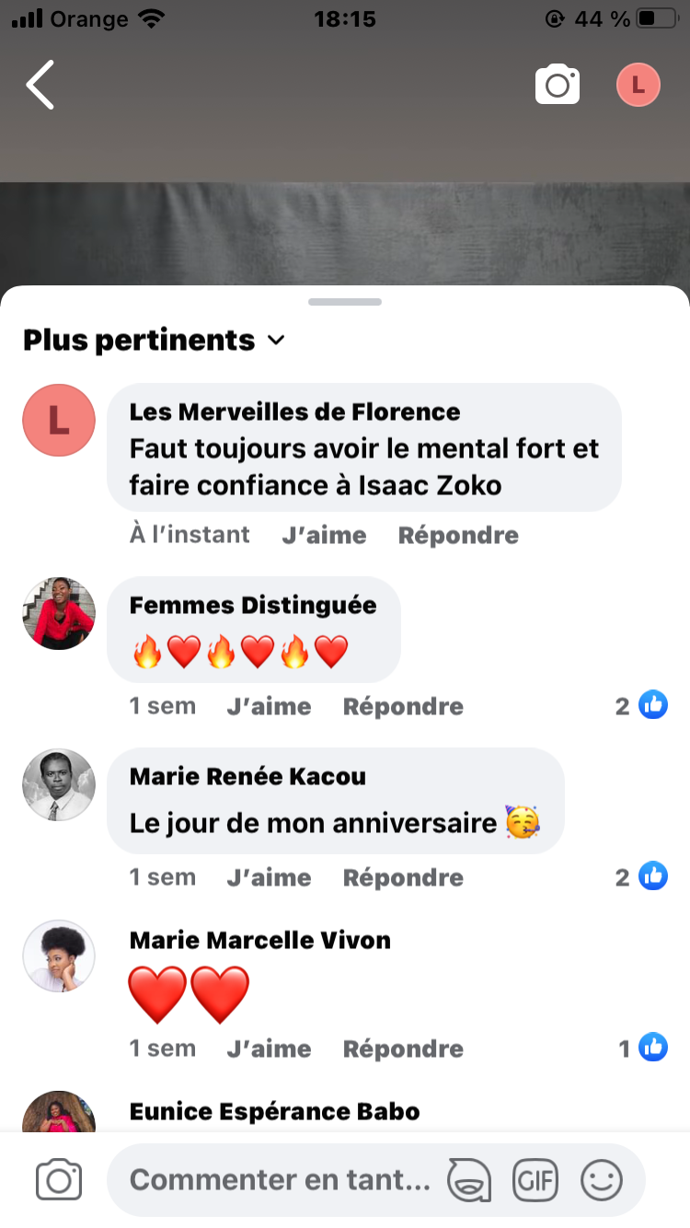Open the avatar sticker picker
This screenshot has height=1228, width=690.
468,1179
